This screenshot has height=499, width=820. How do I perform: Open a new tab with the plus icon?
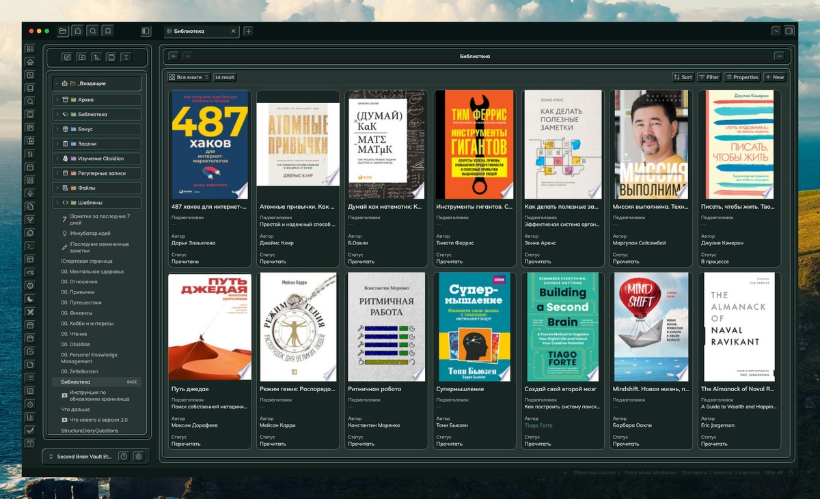[248, 31]
